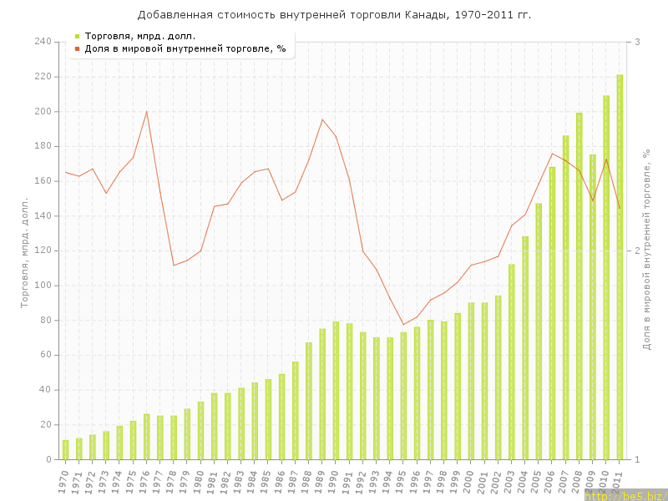
Task: Click the 240 value on left axis
Action: coord(43,42)
